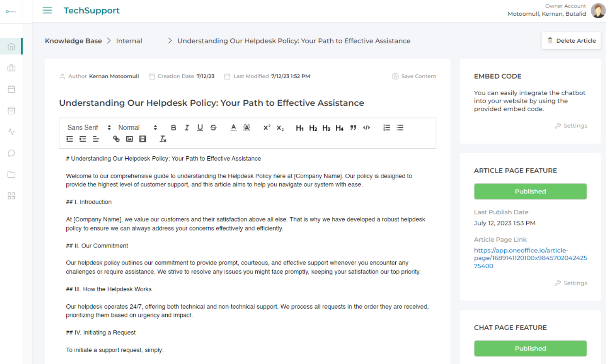Go to Knowledge Base breadcrumb
Viewport: 606px width, 364px height.
[73, 41]
